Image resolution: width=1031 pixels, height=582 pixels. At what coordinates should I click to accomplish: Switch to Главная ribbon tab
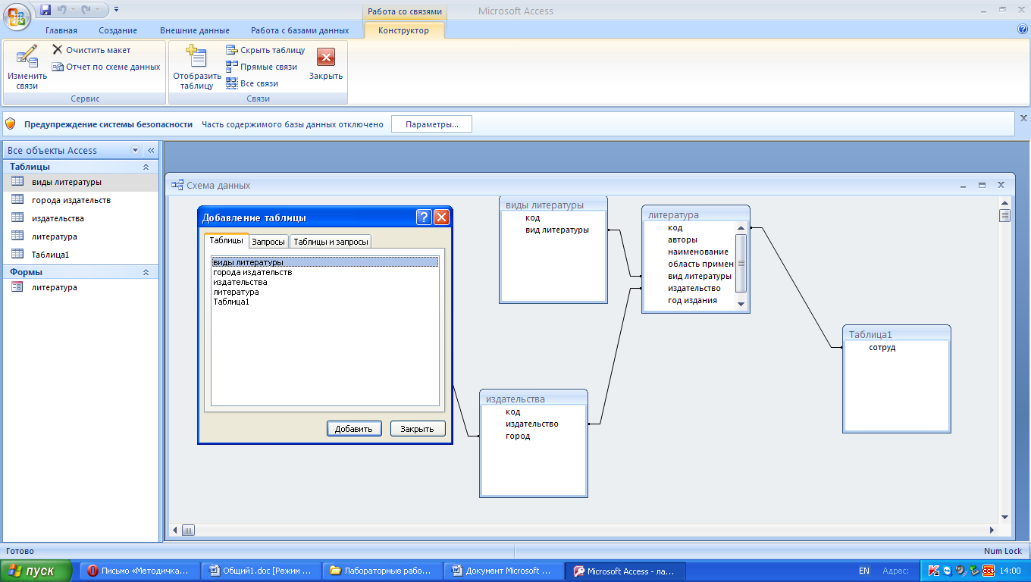coord(61,30)
